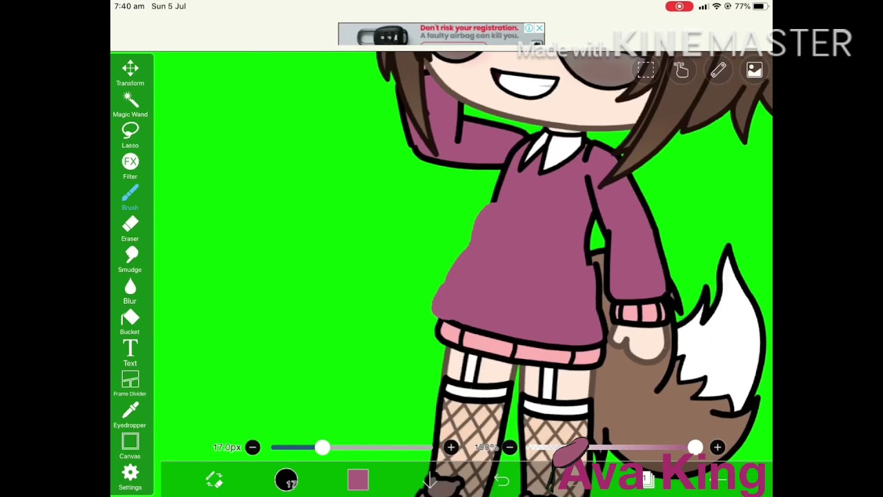Open the ruler tool menu
The width and height of the screenshot is (883, 497).
coord(718,70)
